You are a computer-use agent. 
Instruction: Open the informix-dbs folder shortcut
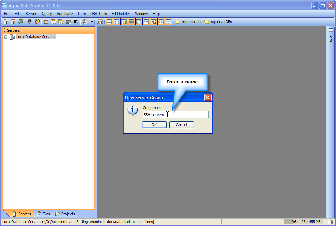tap(189, 22)
